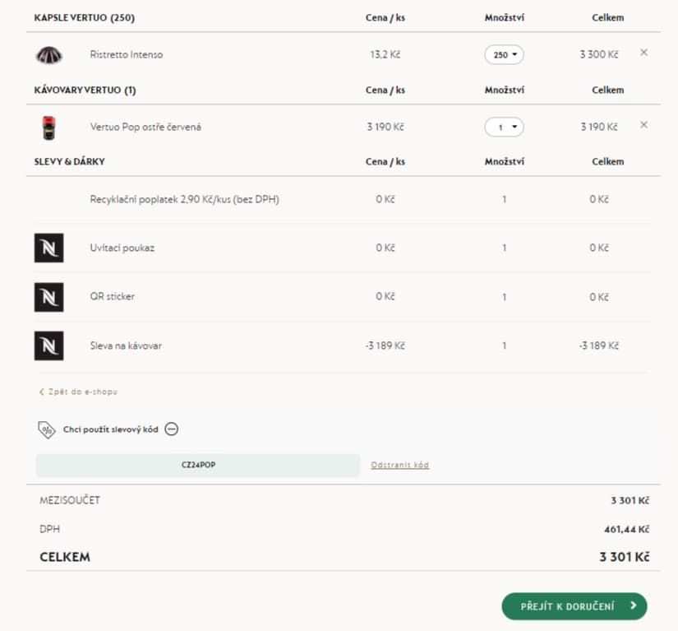
Task: Click the CZ24POP discount code field
Action: pyautogui.click(x=198, y=466)
